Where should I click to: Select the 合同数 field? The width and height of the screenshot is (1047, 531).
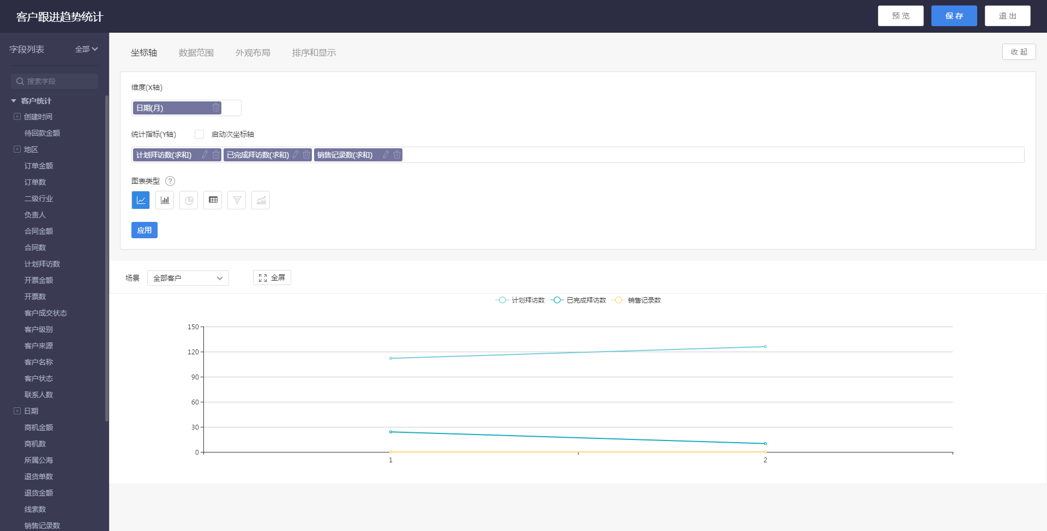pyautogui.click(x=35, y=248)
